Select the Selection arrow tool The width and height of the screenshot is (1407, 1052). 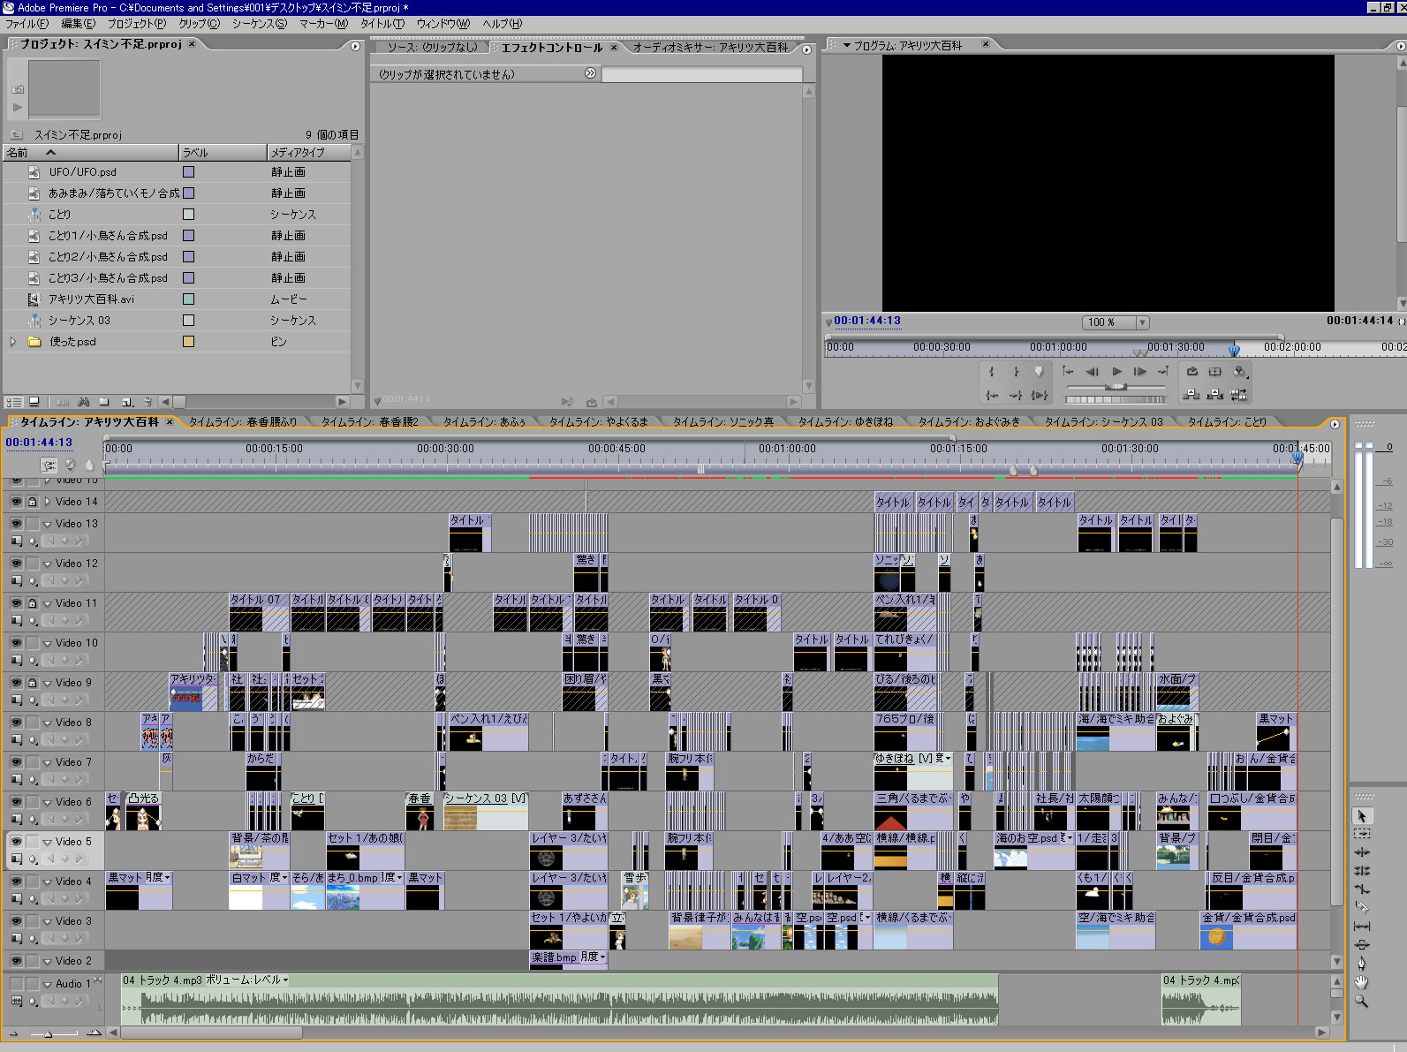point(1361,816)
